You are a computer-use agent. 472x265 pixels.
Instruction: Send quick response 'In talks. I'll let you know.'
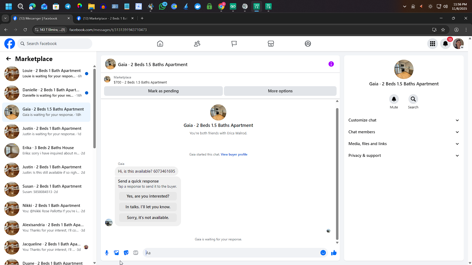coord(148,207)
